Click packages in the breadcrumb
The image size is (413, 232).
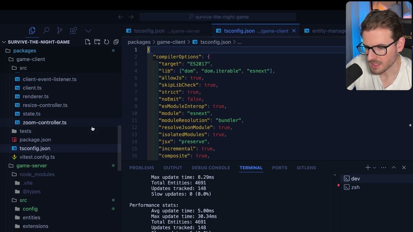[x=139, y=42]
